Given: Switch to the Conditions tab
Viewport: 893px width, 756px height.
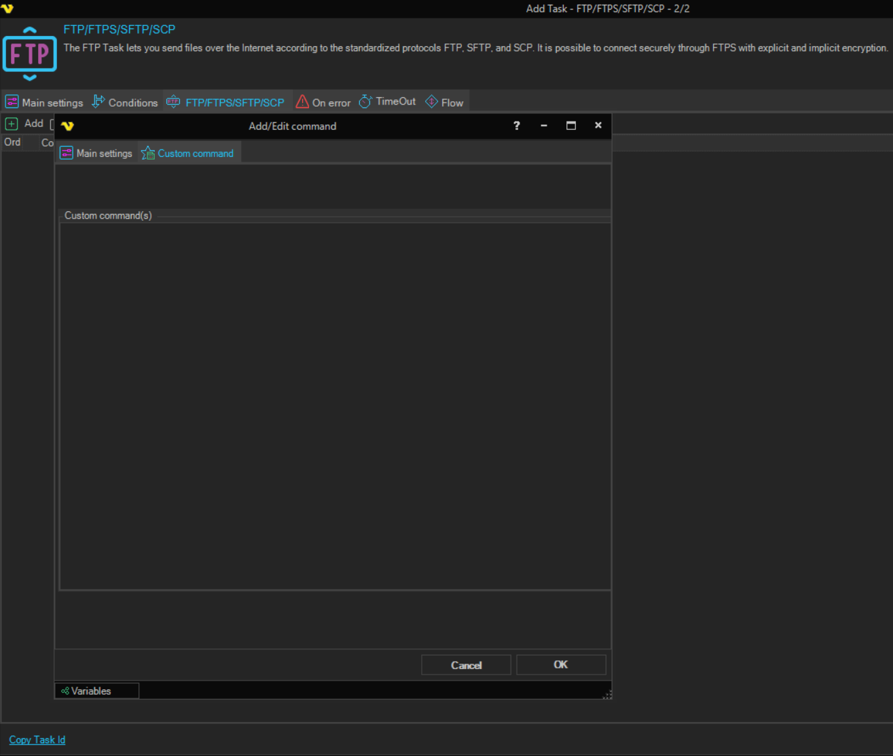Looking at the screenshot, I should tap(125, 103).
